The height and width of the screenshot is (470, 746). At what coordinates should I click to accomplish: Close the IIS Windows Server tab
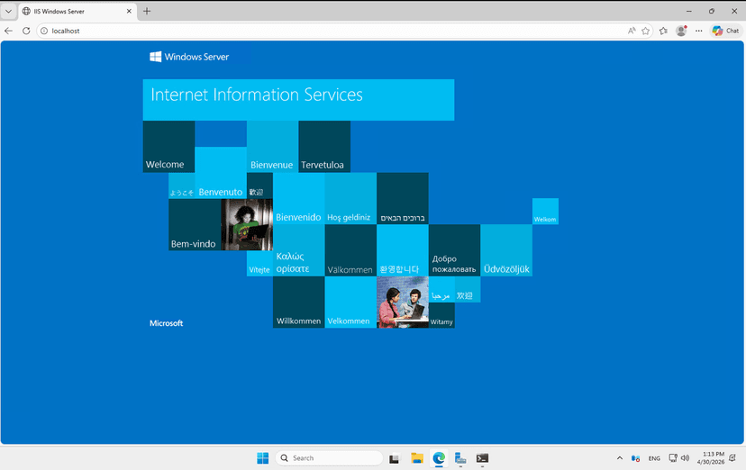[x=129, y=11]
